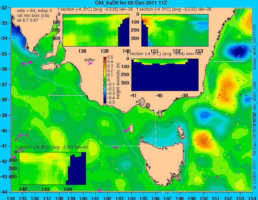
Task: Click the 143 tick label in the lat=-41 section
Action: pos(45,189)
